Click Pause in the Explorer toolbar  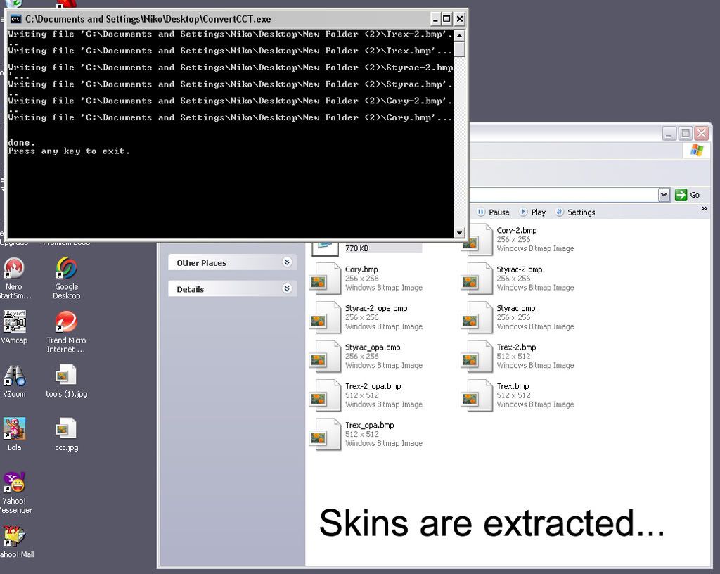pyautogui.click(x=493, y=212)
